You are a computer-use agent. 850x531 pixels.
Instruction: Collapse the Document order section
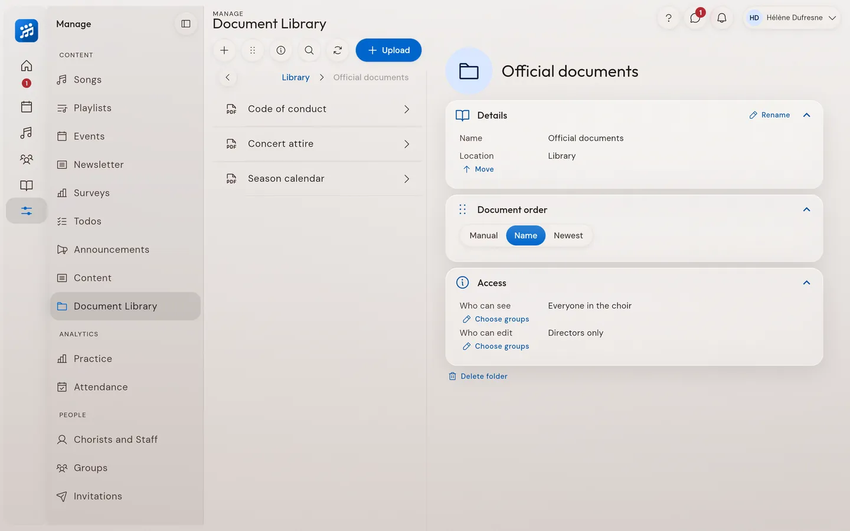click(x=807, y=209)
